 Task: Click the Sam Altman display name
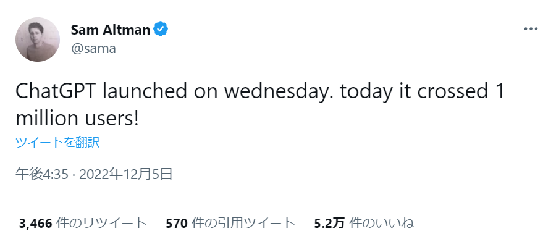tap(111, 30)
